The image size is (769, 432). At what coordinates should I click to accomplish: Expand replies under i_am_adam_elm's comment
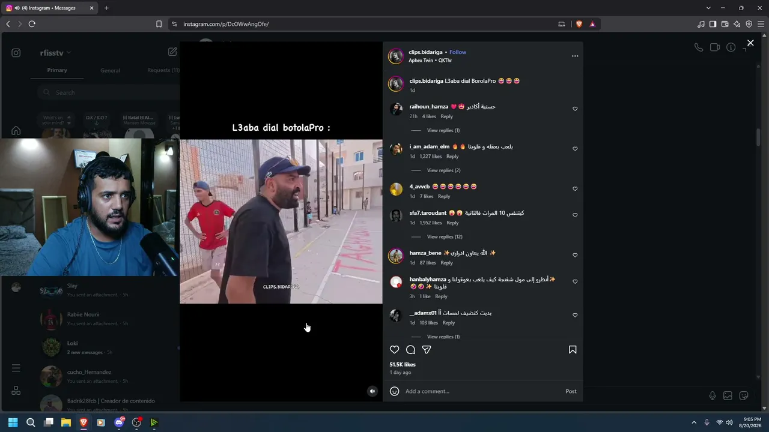coord(444,170)
